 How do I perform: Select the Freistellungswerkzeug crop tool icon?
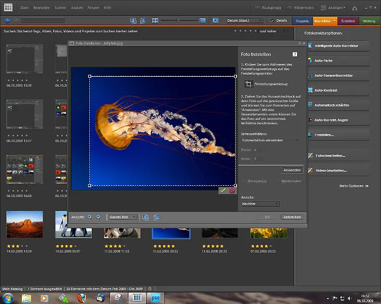pos(249,84)
